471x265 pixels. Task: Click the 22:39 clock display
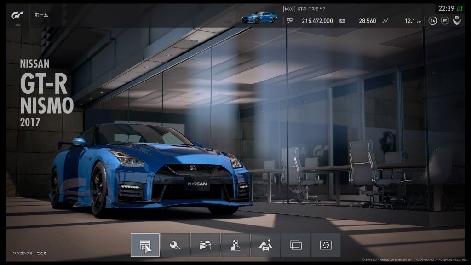[x=446, y=8]
